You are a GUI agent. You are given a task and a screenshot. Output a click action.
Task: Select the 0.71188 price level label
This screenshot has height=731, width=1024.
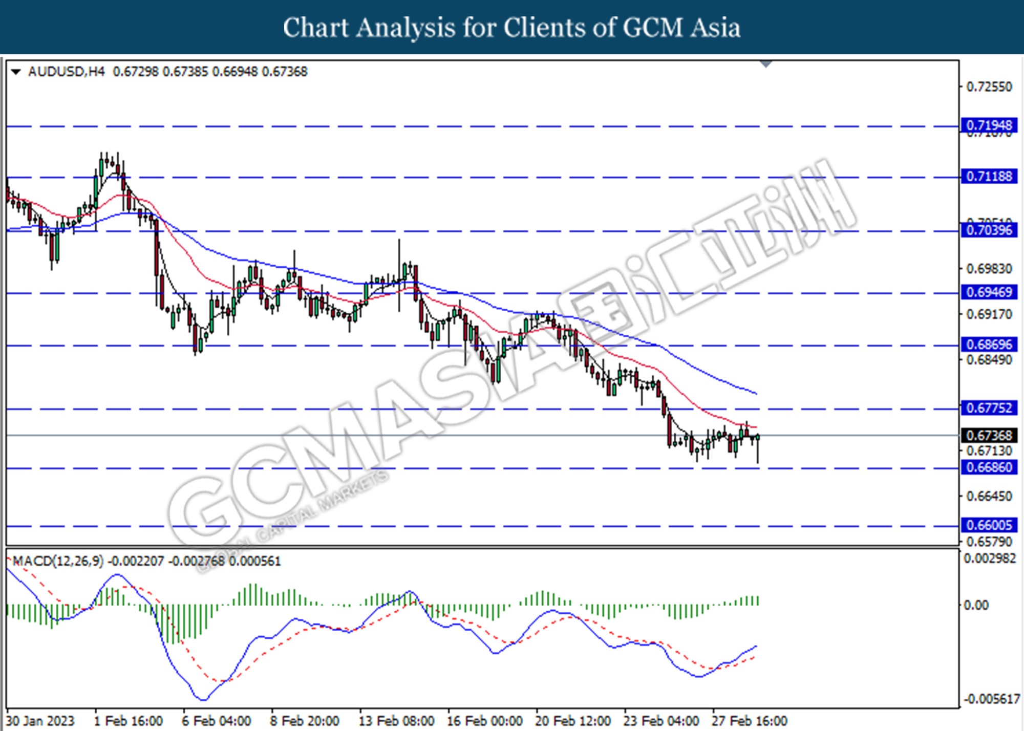[989, 177]
